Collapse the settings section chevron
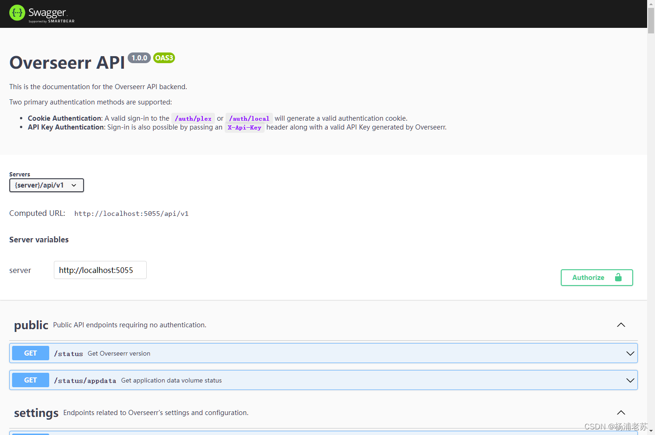Screen dimensions: 655x435 (x=621, y=413)
